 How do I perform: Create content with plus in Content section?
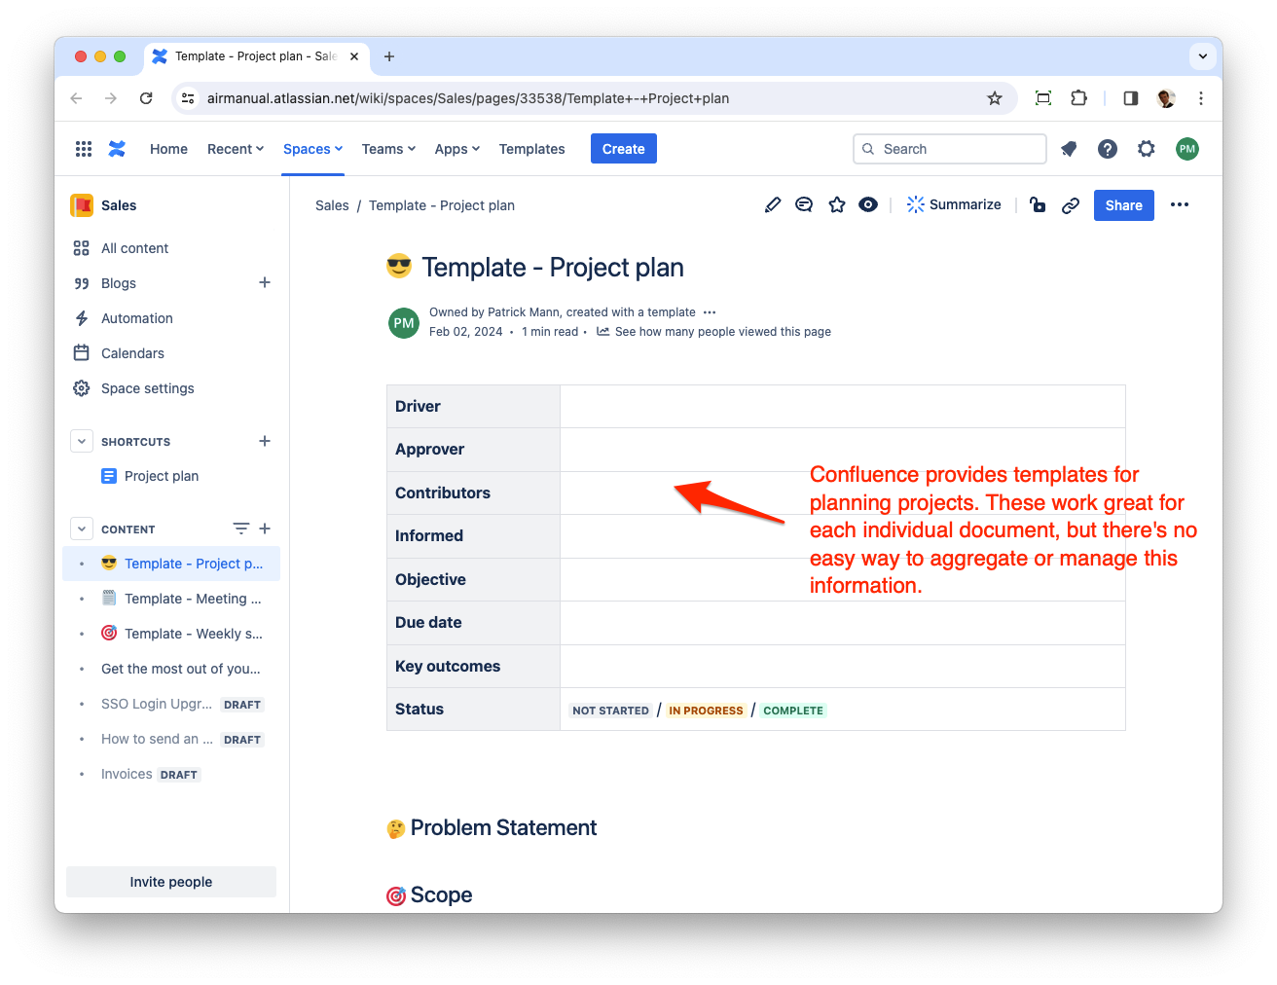pyautogui.click(x=265, y=529)
